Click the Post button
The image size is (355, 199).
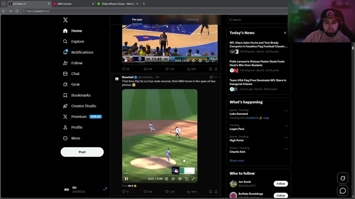(82, 152)
